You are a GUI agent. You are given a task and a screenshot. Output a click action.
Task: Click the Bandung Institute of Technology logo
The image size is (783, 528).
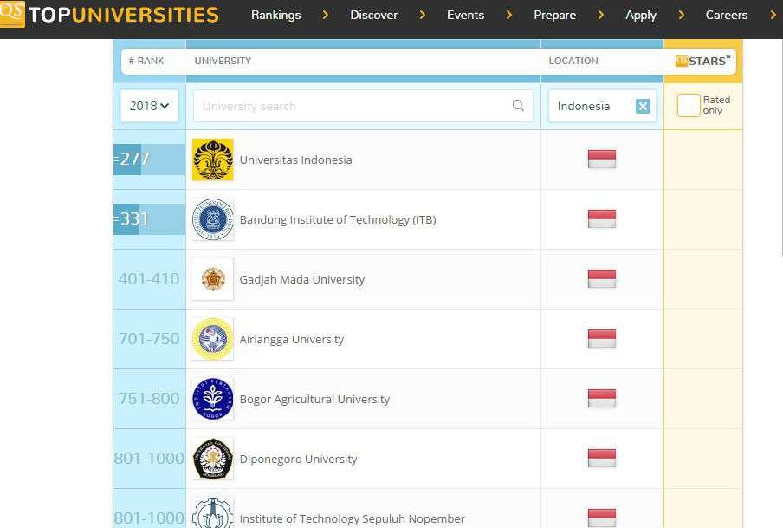(213, 219)
